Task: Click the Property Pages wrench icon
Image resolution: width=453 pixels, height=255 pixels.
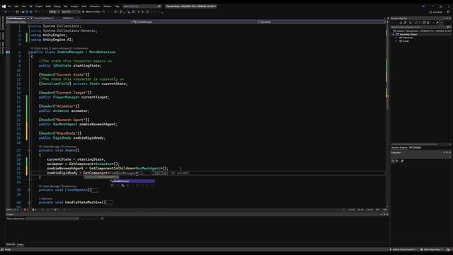Action: click(x=402, y=161)
